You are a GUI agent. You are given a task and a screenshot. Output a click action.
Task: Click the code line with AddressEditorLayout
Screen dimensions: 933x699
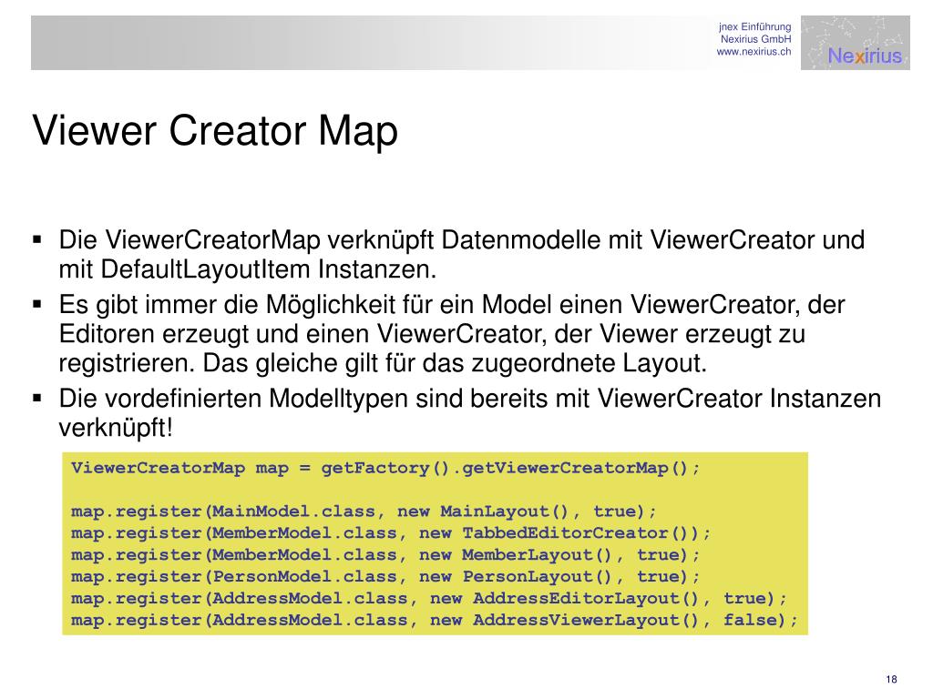point(429,598)
